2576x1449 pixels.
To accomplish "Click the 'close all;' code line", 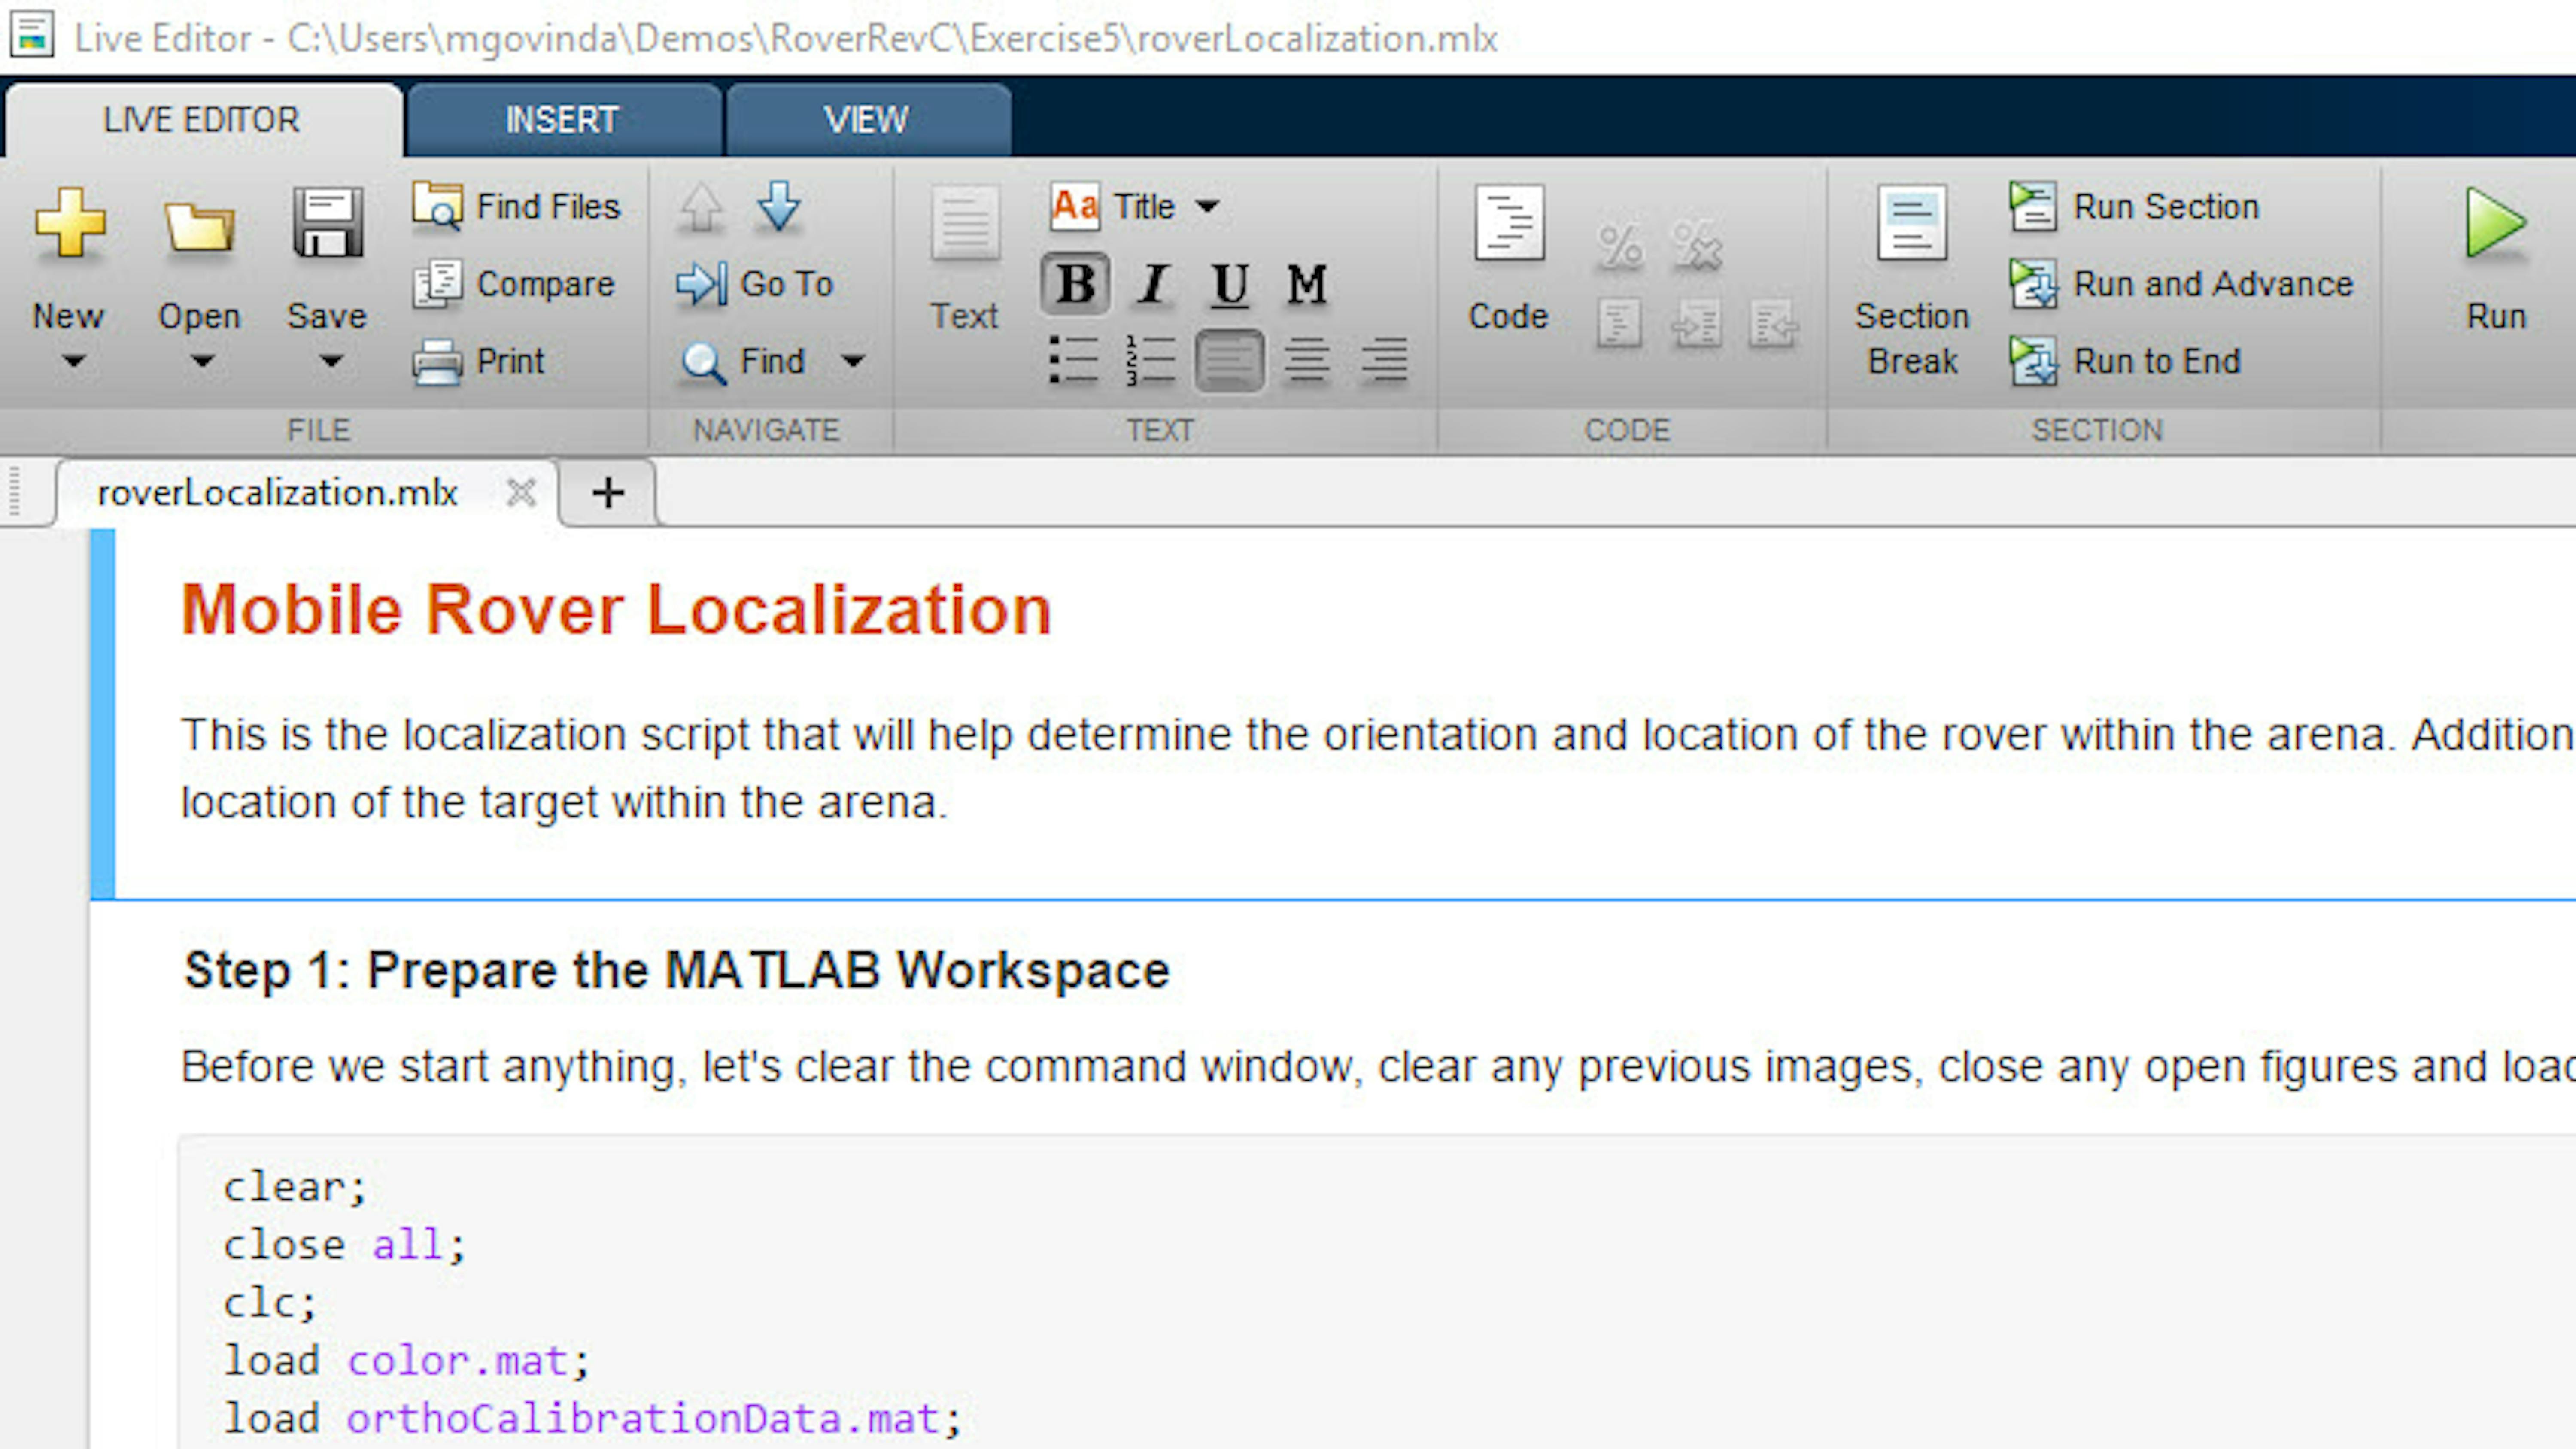I will (x=345, y=1245).
